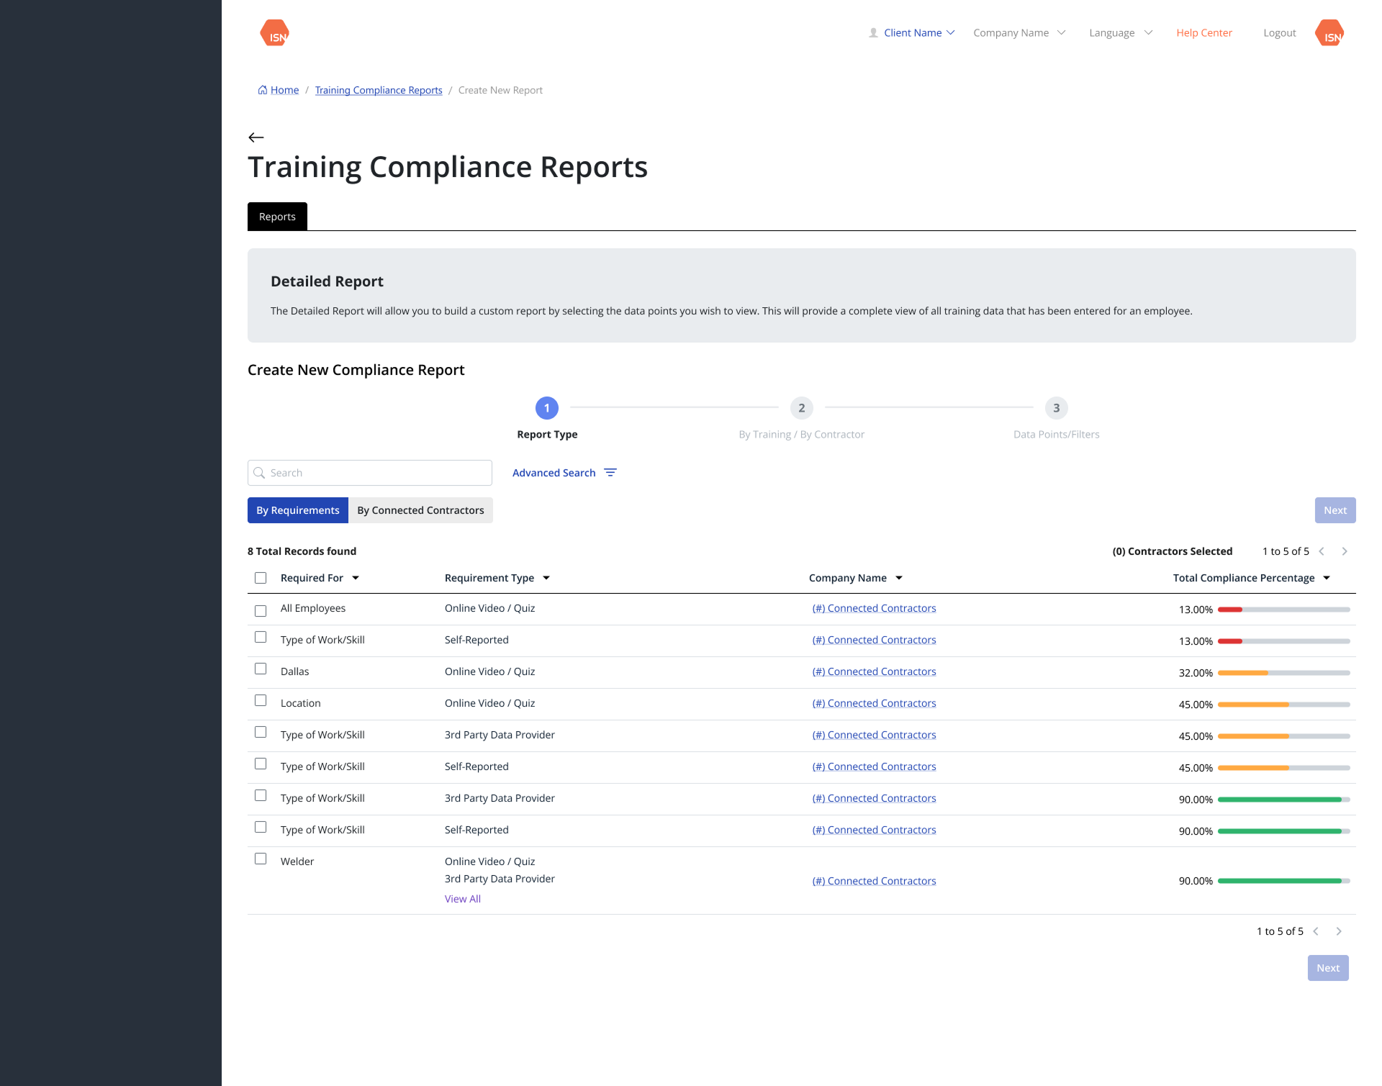Check Type of Work/Skill 13.00% row checkbox

pos(261,637)
